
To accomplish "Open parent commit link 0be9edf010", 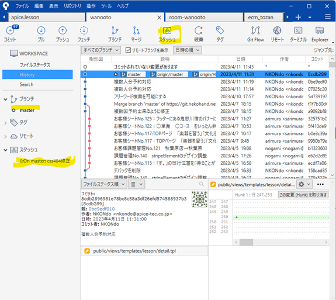I will click(102, 209).
